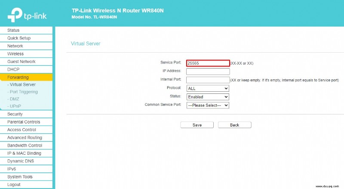Click the Common Service Port label
This screenshot has width=344, height=189.
(x=163, y=105)
